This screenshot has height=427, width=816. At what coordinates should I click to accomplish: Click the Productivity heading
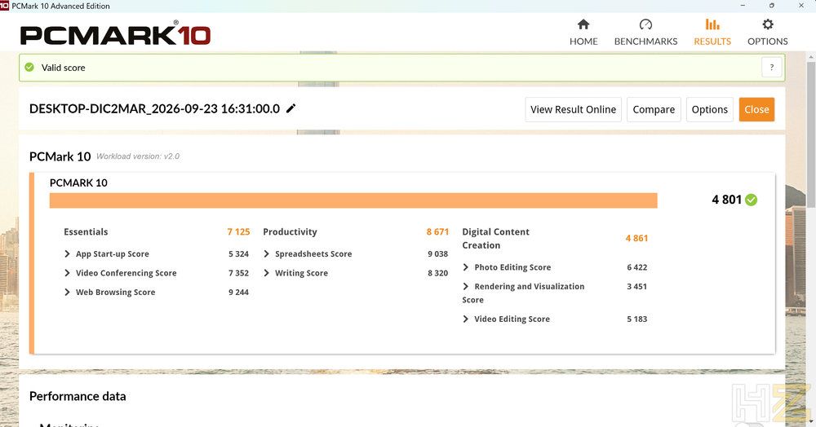click(290, 231)
